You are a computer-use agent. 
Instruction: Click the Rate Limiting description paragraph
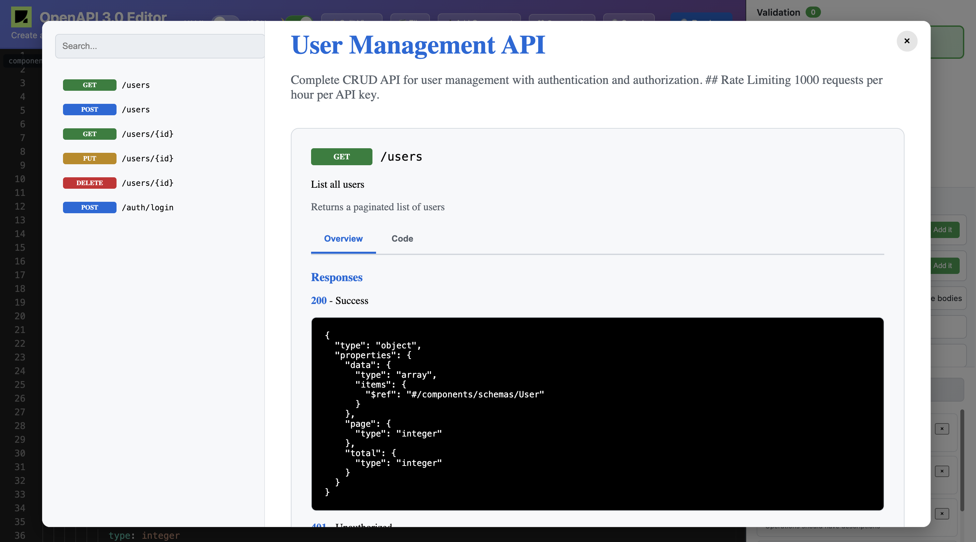(x=587, y=87)
